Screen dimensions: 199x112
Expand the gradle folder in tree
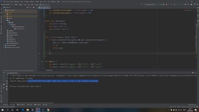[x=6, y=18]
